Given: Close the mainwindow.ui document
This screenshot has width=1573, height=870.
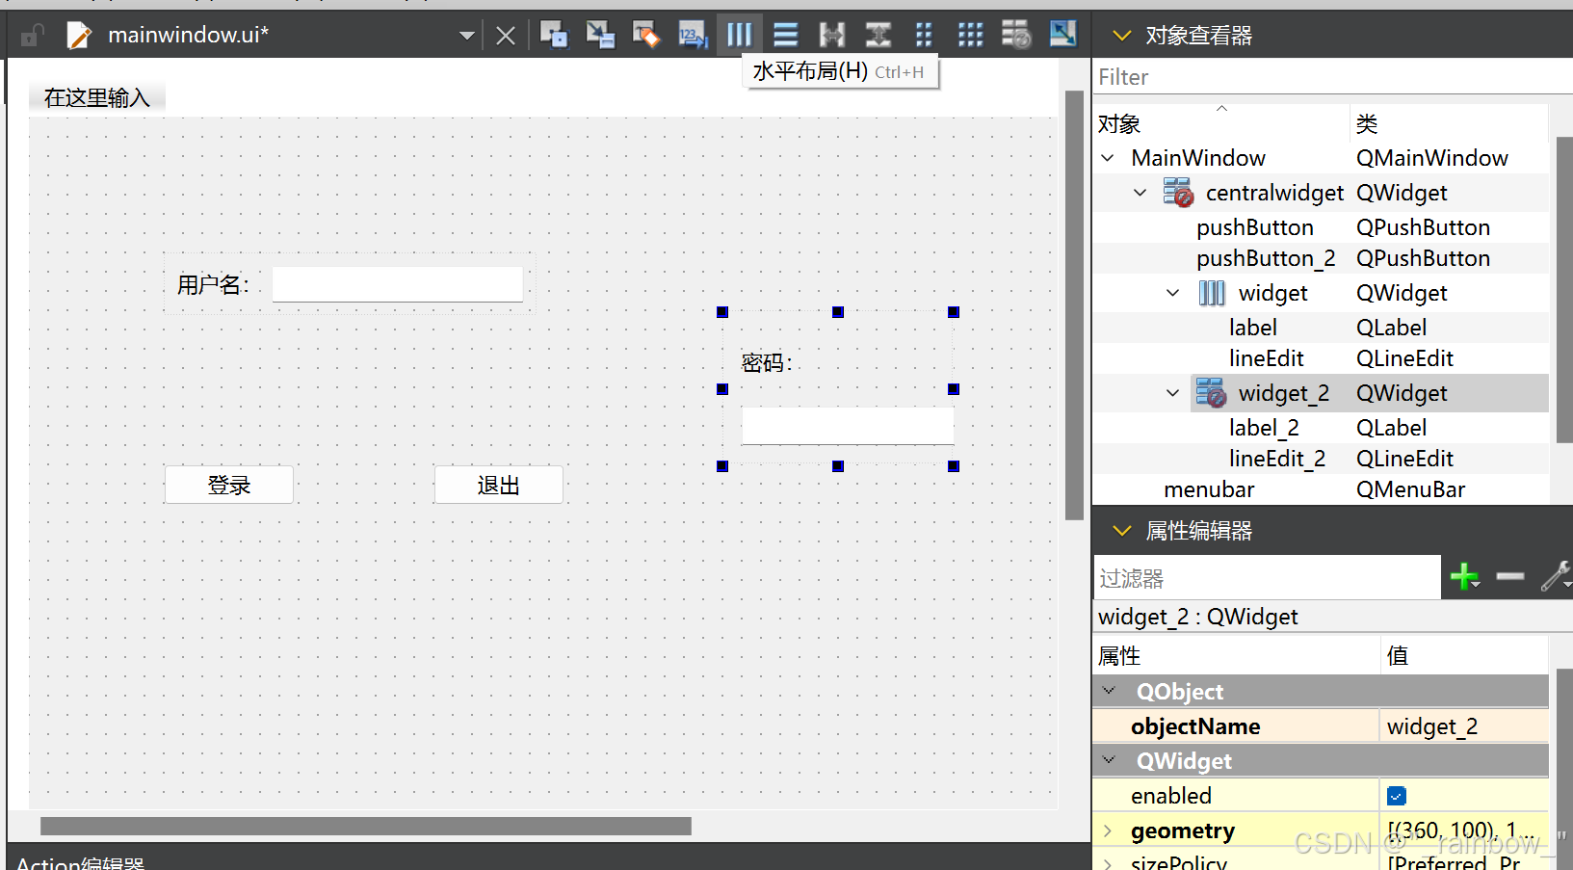Looking at the screenshot, I should (506, 36).
